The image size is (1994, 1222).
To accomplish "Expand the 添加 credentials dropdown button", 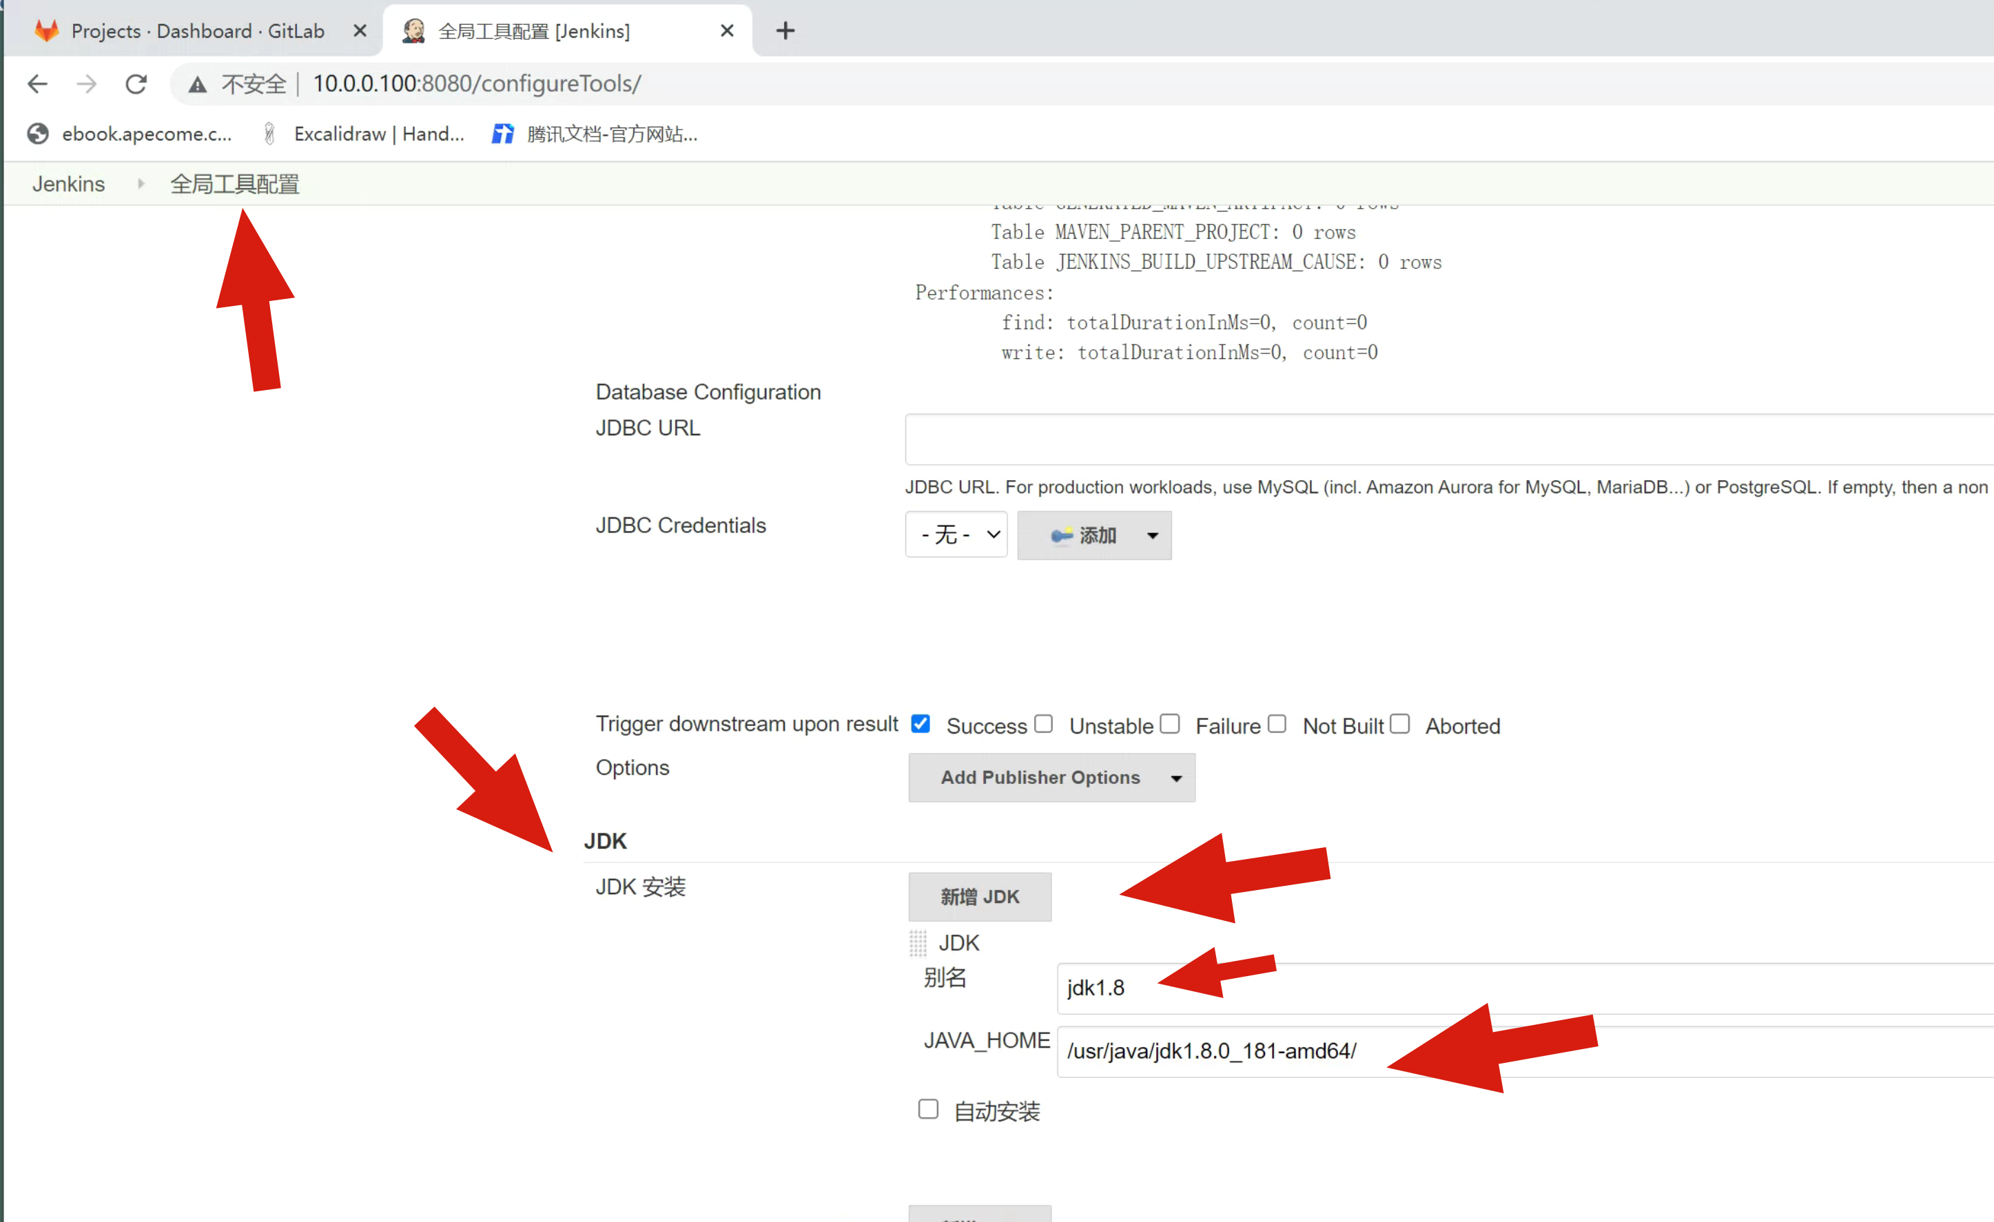I will pos(1093,535).
